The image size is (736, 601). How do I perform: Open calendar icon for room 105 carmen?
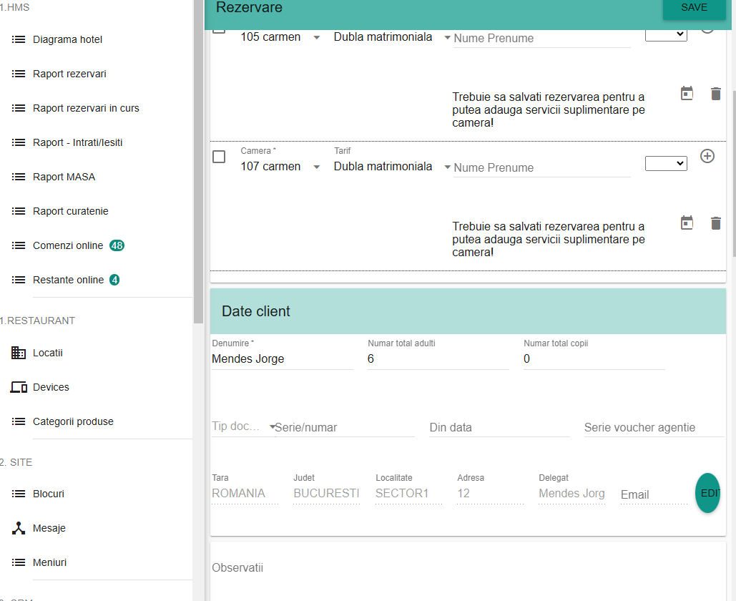tap(687, 94)
